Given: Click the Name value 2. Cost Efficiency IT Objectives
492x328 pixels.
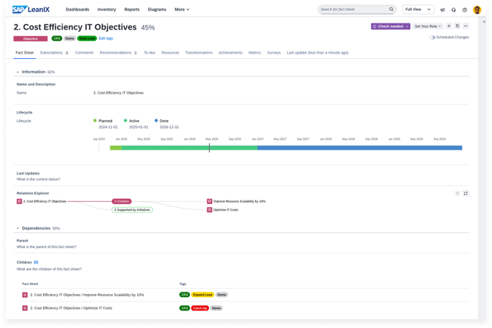Looking at the screenshot, I should point(118,93).
